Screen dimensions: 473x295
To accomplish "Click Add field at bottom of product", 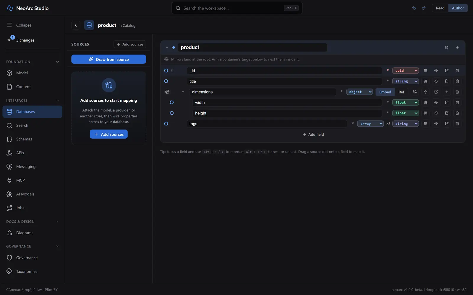I will (x=313, y=135).
